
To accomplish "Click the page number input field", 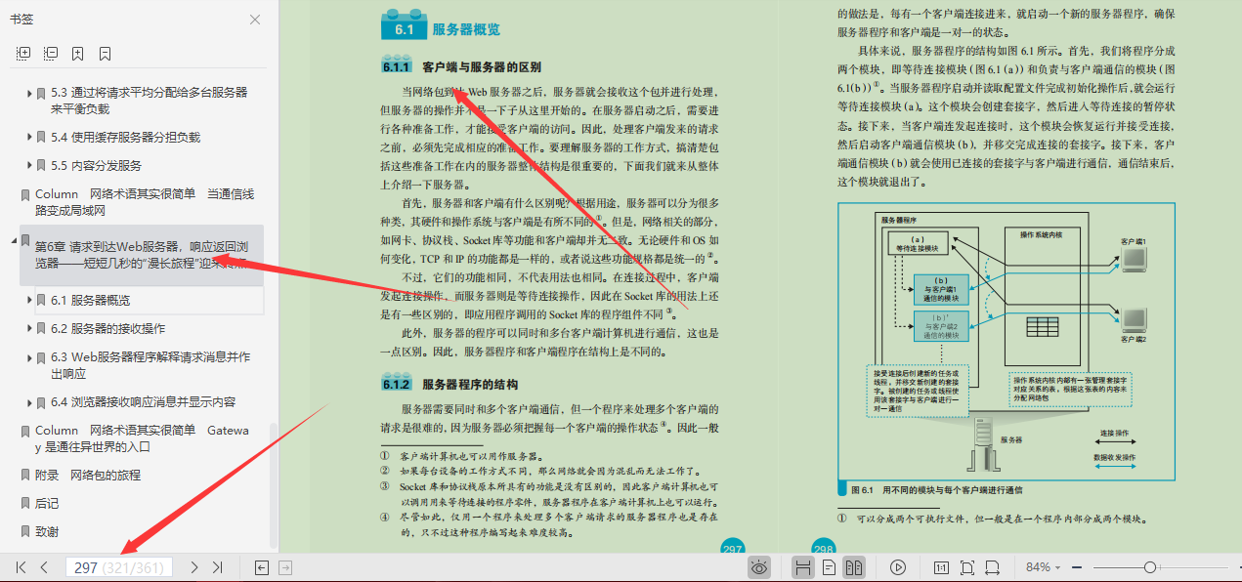I will click(x=119, y=566).
